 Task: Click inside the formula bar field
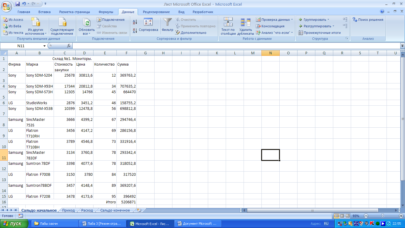(x=236, y=46)
